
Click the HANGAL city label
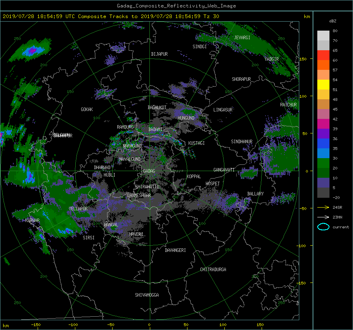point(111,225)
